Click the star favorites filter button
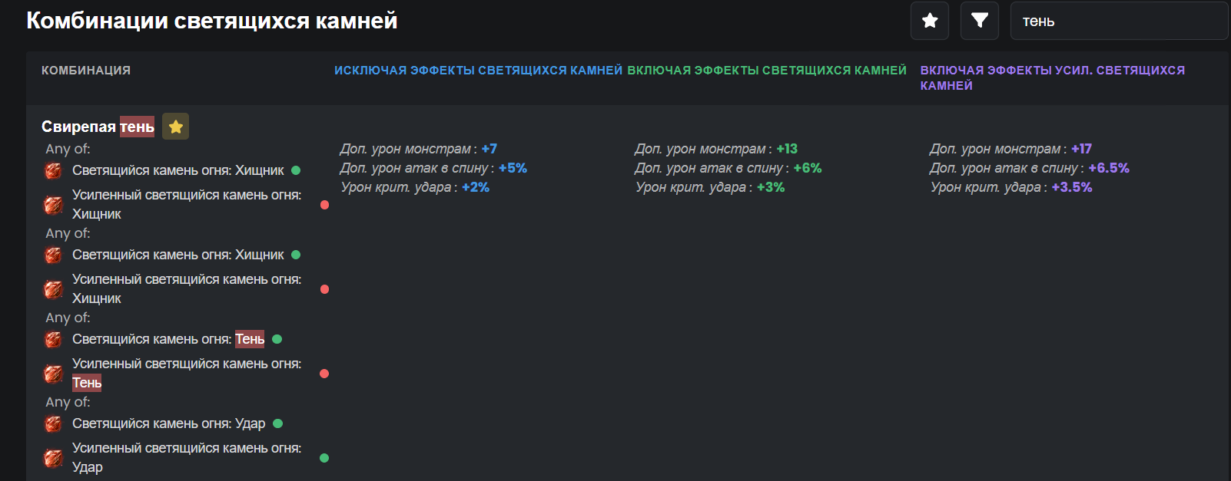1231x481 pixels. coord(930,21)
